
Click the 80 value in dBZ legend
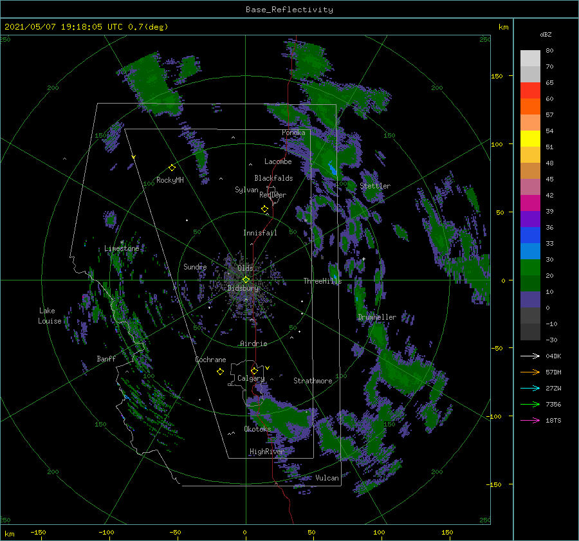click(x=549, y=51)
